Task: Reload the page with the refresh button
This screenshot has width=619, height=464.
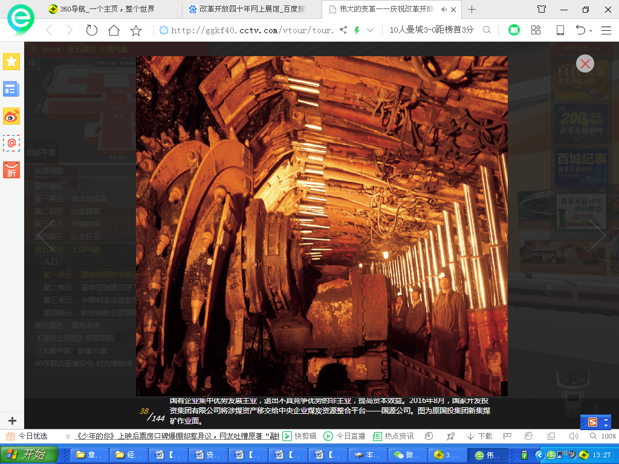Action: coord(91,30)
